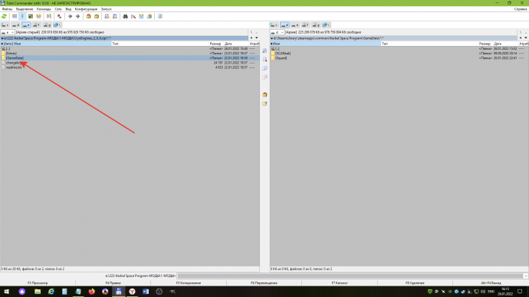Viewport: 529px width, 297px height.
Task: Open multi-rename tool toolbar icon
Action: pos(133,16)
